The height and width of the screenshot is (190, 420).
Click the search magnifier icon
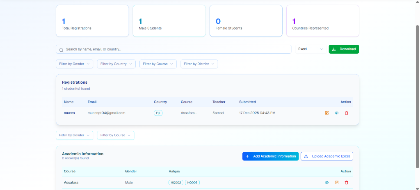(62, 50)
